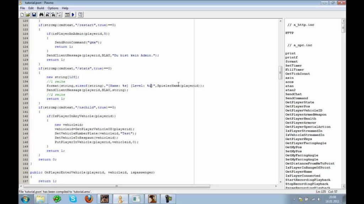Viewport: 364px width, 204px height.
Task: Select IsPlayerConnected in the function list
Action: 303,176
